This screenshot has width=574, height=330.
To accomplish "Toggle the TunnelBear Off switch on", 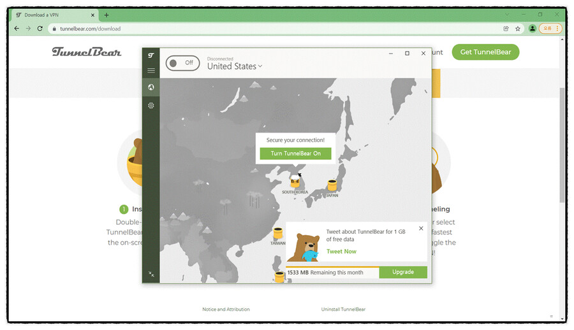I will click(182, 63).
